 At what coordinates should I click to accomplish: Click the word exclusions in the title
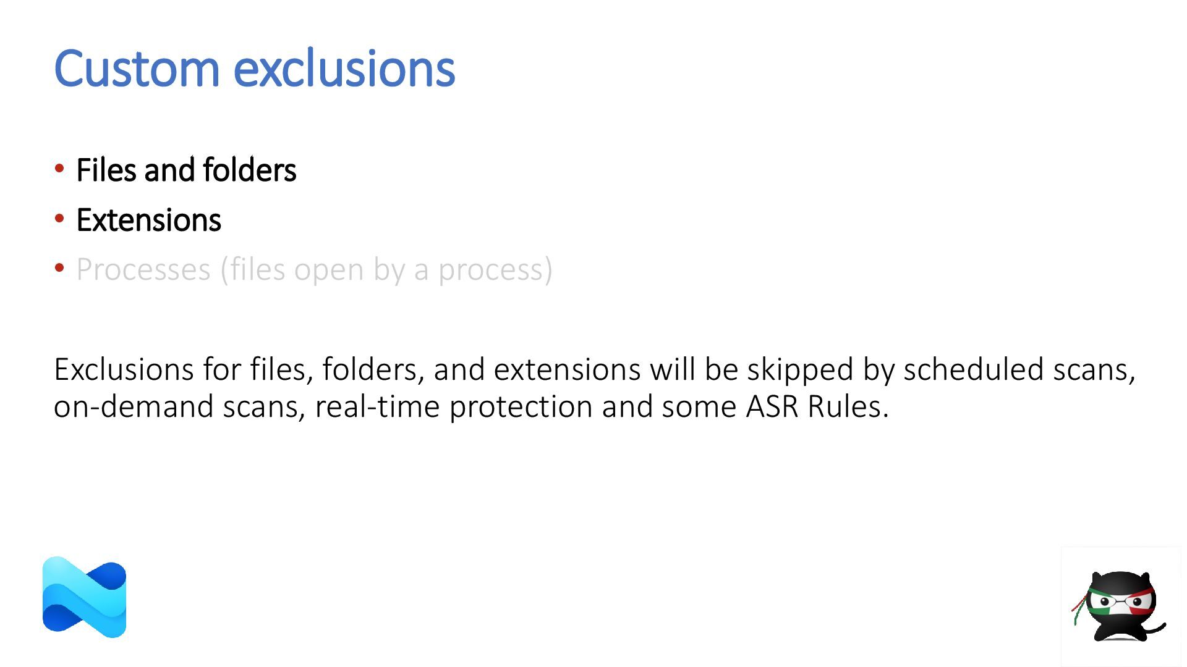pyautogui.click(x=344, y=68)
